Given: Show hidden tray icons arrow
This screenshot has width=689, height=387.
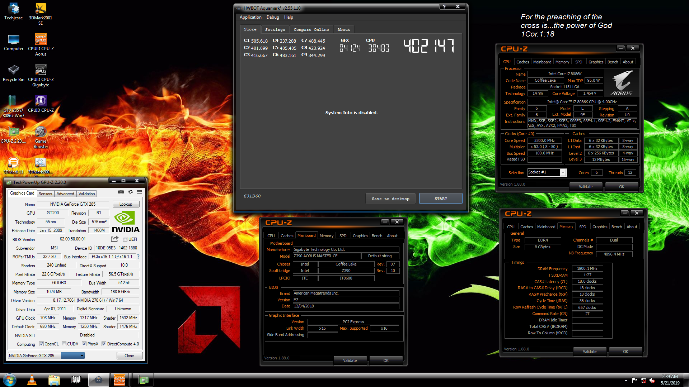Looking at the screenshot, I should click(x=626, y=380).
